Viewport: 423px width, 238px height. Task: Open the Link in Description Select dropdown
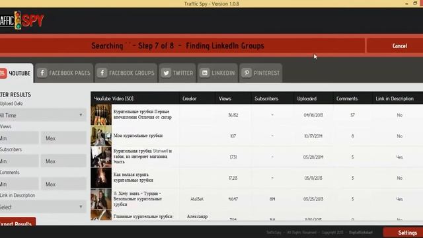[x=42, y=207]
